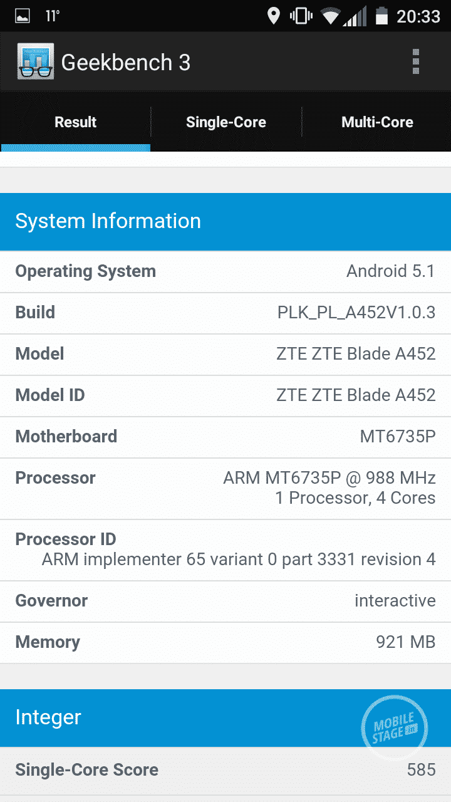The image size is (451, 802).
Task: Switch to the Single-Core tab
Action: click(226, 122)
